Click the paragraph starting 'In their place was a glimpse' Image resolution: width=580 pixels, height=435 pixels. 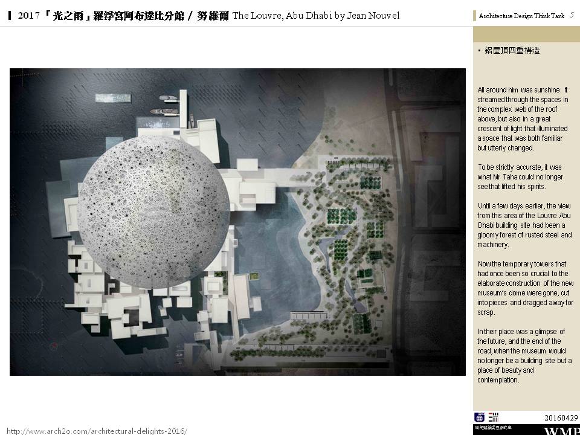pos(521,356)
